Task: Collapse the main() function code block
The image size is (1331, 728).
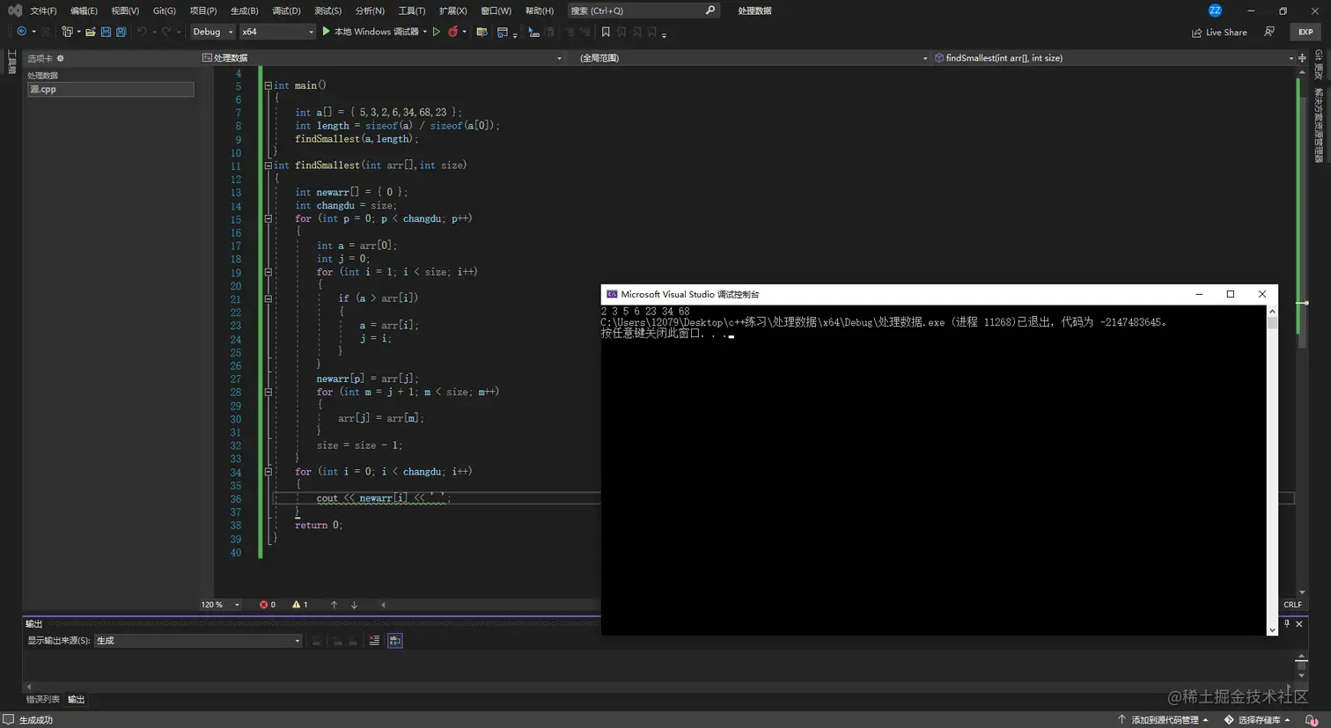Action: (268, 85)
